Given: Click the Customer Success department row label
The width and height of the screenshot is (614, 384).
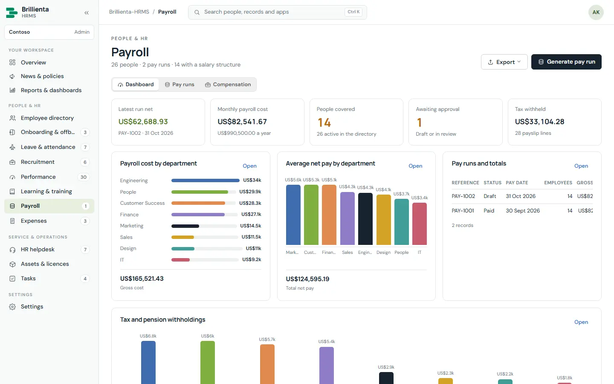Looking at the screenshot, I should coord(142,203).
